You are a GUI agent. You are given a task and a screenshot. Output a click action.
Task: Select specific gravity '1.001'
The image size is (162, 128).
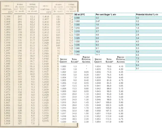click(x=63, y=69)
